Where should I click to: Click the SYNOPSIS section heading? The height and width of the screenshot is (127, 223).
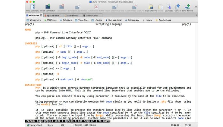(31, 43)
